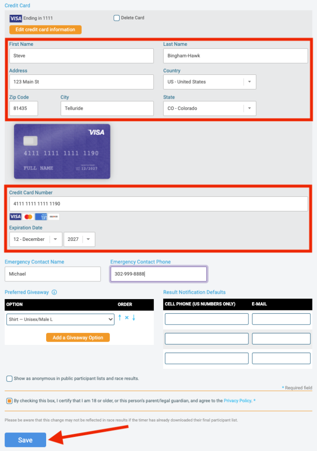
Task: Open the Country dropdown
Action: (x=210, y=82)
